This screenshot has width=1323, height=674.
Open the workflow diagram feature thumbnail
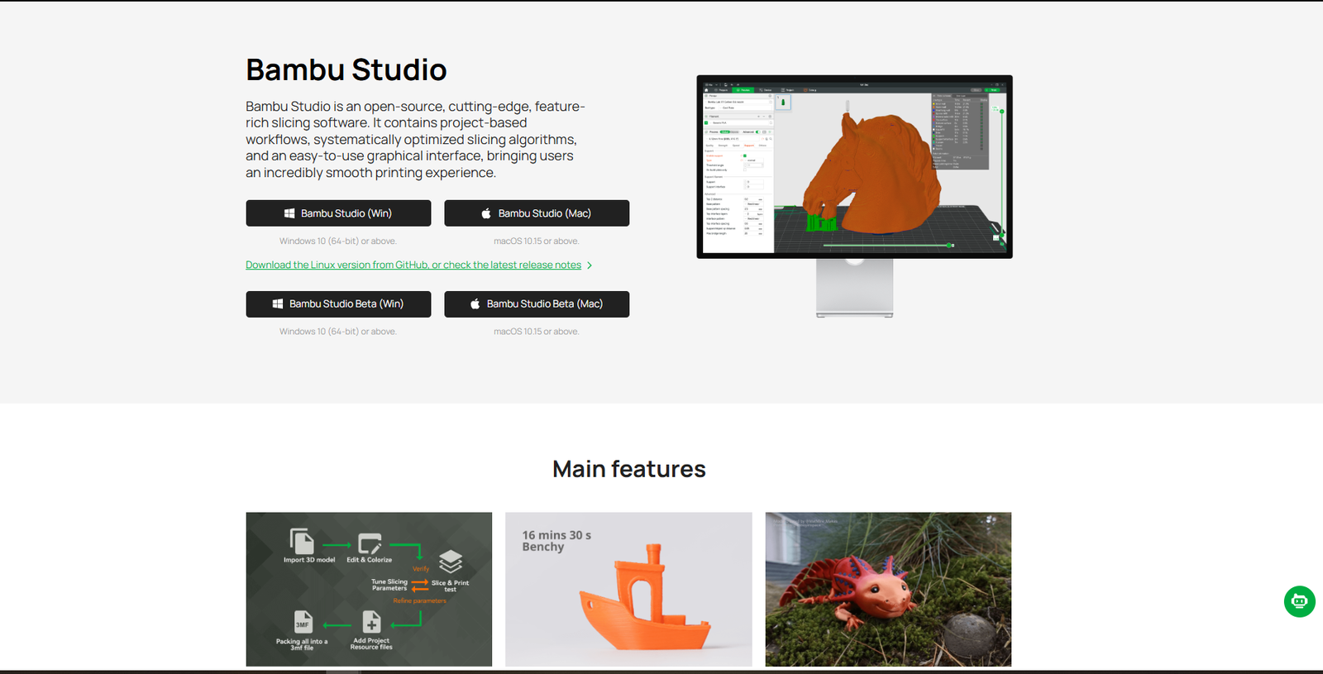tap(369, 589)
